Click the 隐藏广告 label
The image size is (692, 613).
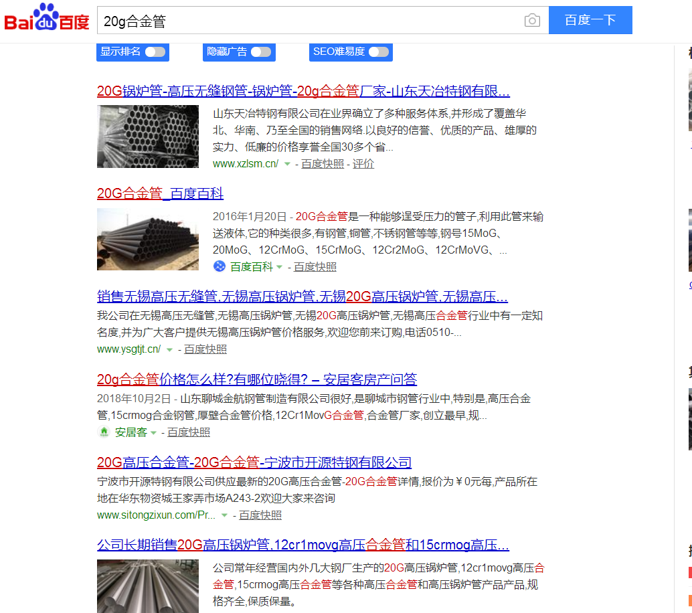coord(227,52)
